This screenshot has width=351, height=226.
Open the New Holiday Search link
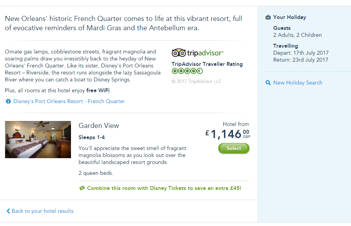point(297,83)
